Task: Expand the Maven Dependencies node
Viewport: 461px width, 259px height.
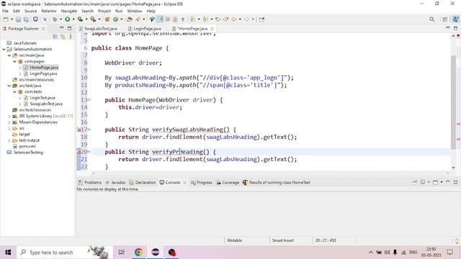Action: [9, 122]
